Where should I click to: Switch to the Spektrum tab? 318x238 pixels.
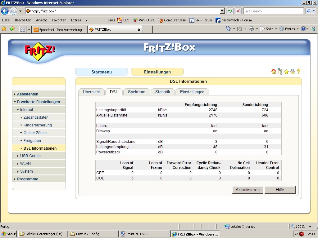[x=137, y=92]
